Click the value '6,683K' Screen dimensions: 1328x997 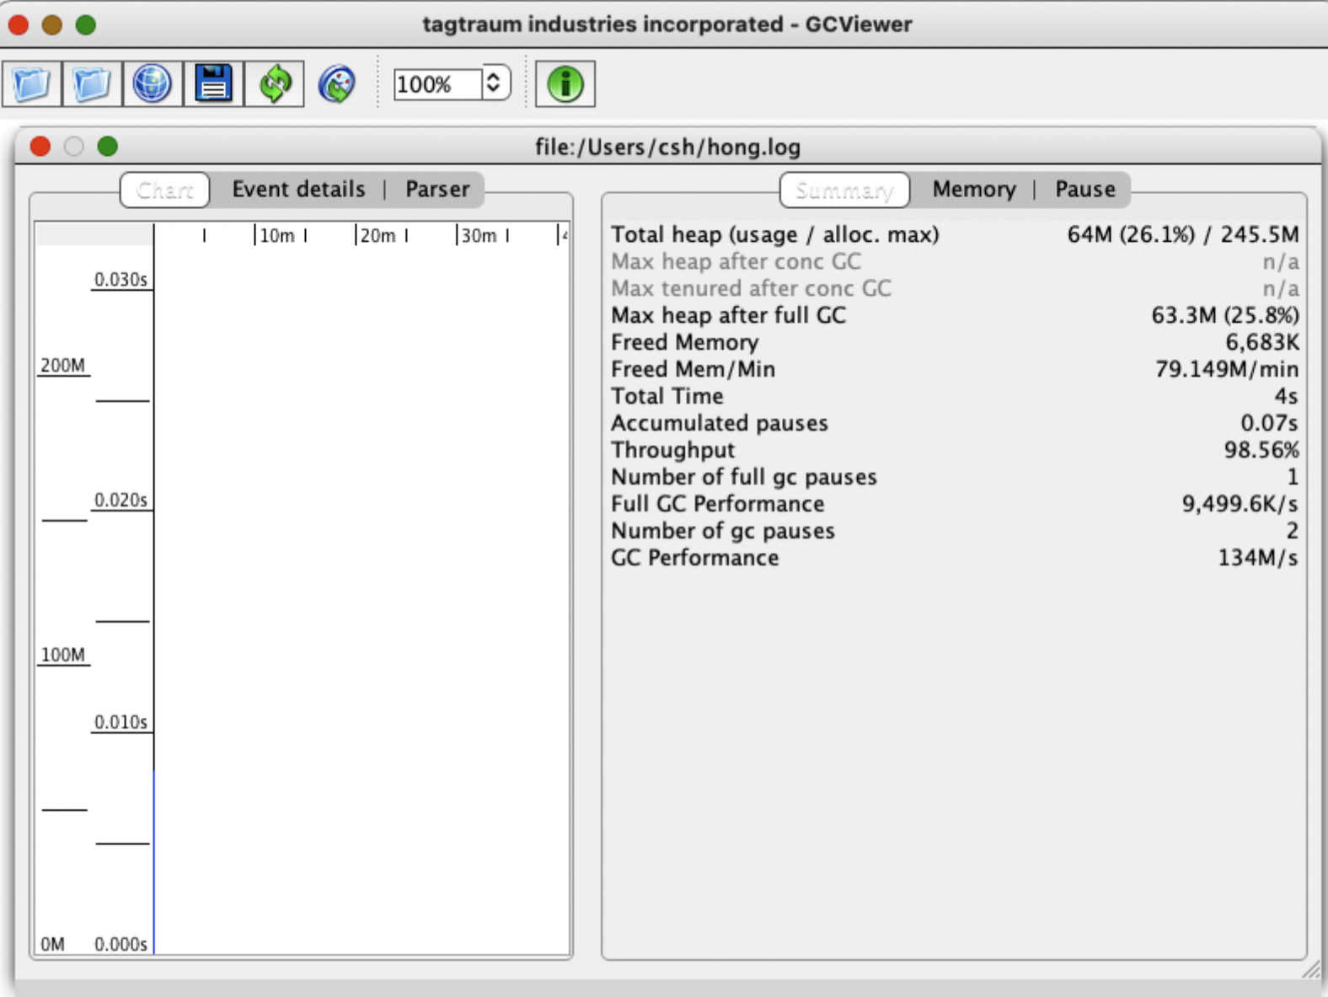pyautogui.click(x=1262, y=342)
